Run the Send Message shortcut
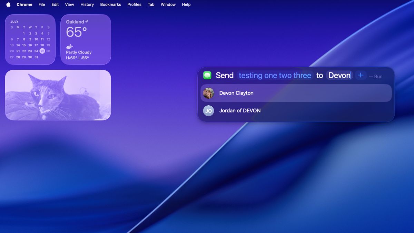Viewport: 414px width, 233px height. click(378, 76)
